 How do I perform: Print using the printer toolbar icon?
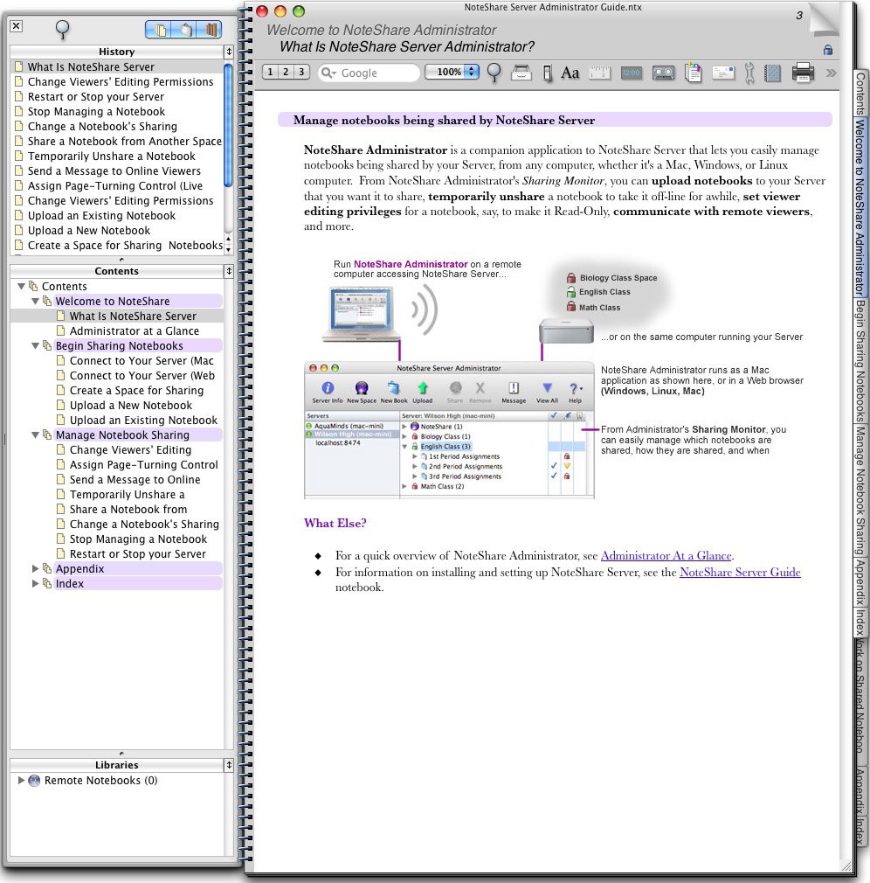(803, 73)
